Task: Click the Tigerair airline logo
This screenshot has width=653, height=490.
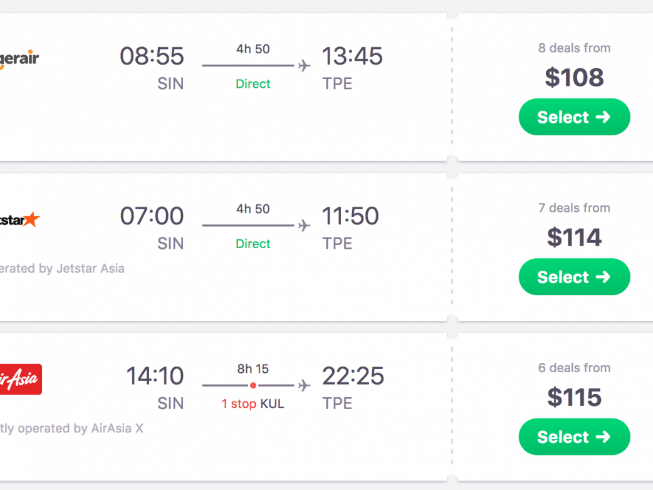Action: [19, 60]
